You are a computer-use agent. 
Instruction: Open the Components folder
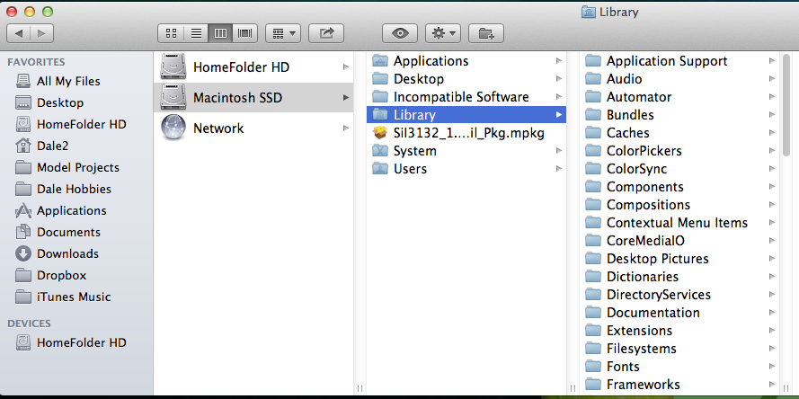click(679, 187)
